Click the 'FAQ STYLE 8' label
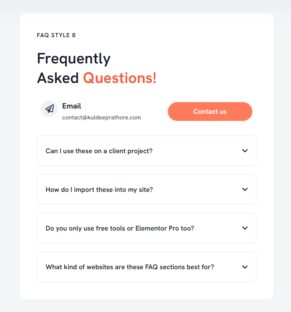 click(56, 35)
